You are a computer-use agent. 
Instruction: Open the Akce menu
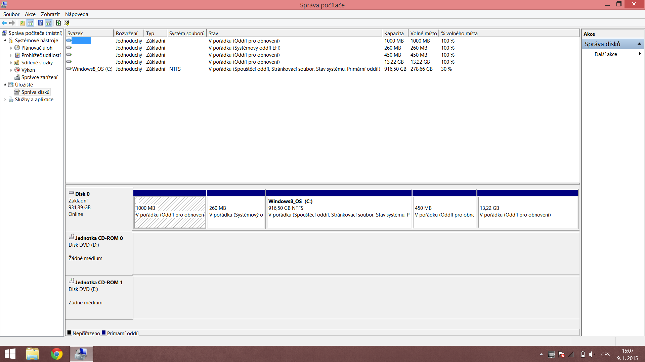point(30,14)
